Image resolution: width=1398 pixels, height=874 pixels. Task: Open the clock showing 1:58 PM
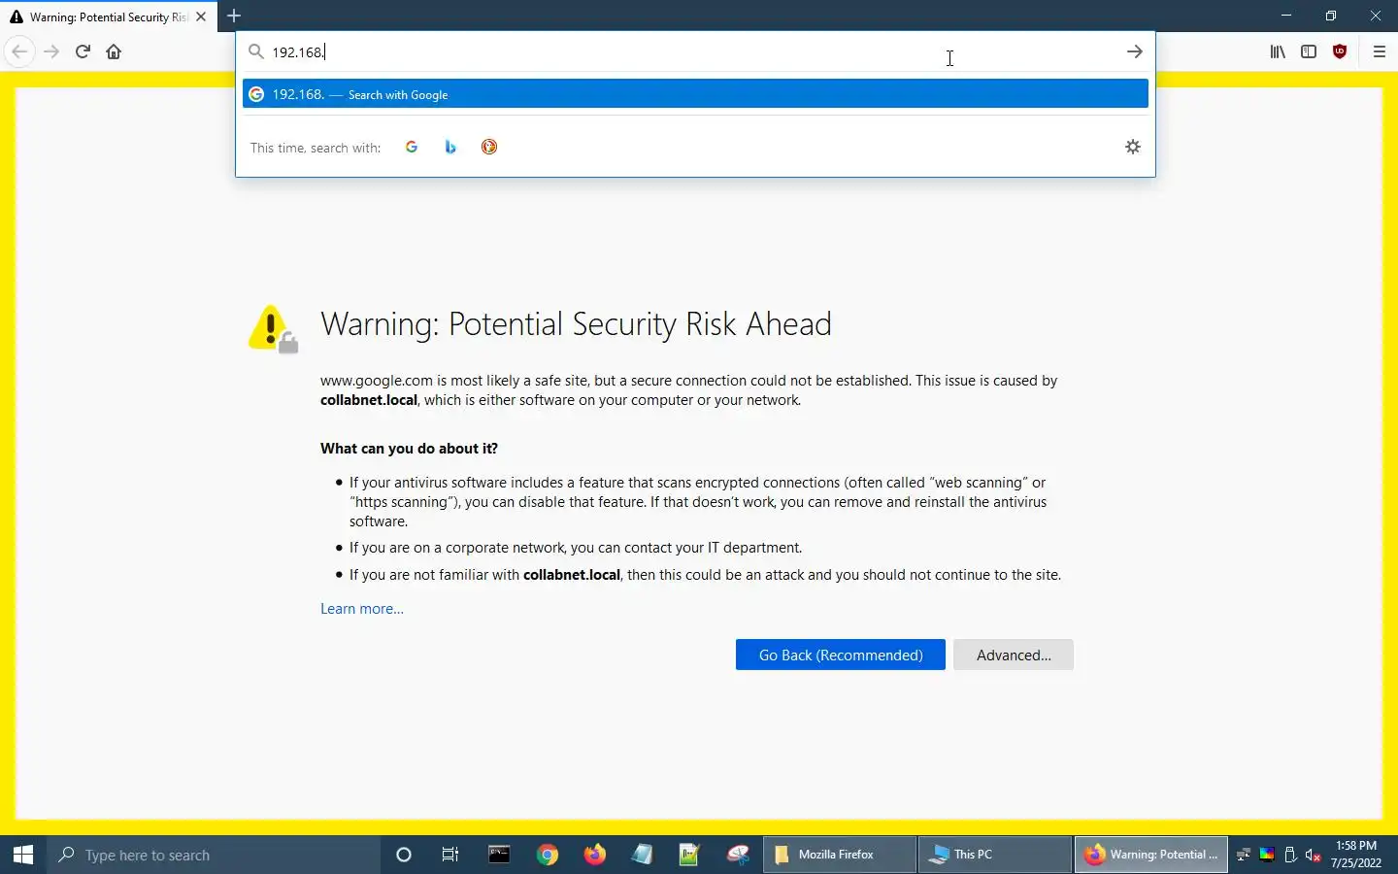1357,855
